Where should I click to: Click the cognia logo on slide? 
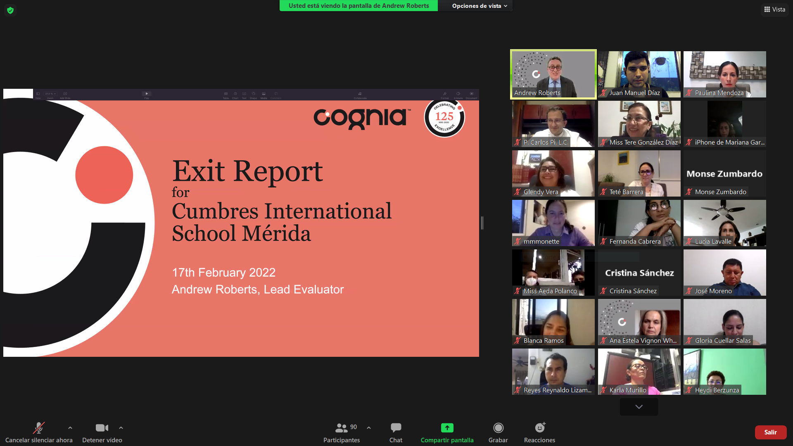pos(362,119)
